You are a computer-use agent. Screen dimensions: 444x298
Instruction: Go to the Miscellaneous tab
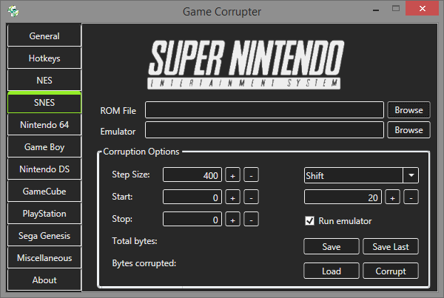(x=44, y=258)
